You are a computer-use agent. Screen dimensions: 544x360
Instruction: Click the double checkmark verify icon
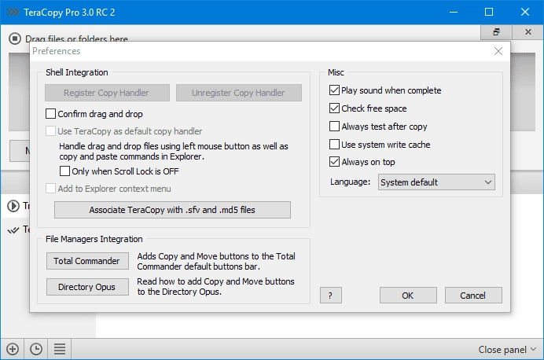[x=13, y=230]
